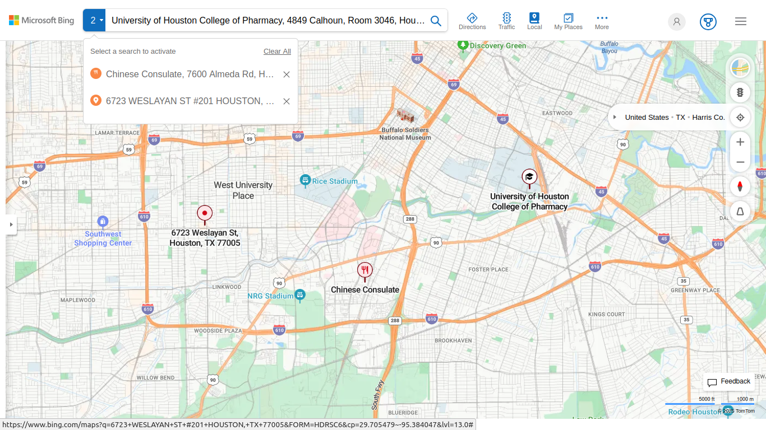This screenshot has height=430, width=766.
Task: Locate me with the crosshair button
Action: click(740, 117)
